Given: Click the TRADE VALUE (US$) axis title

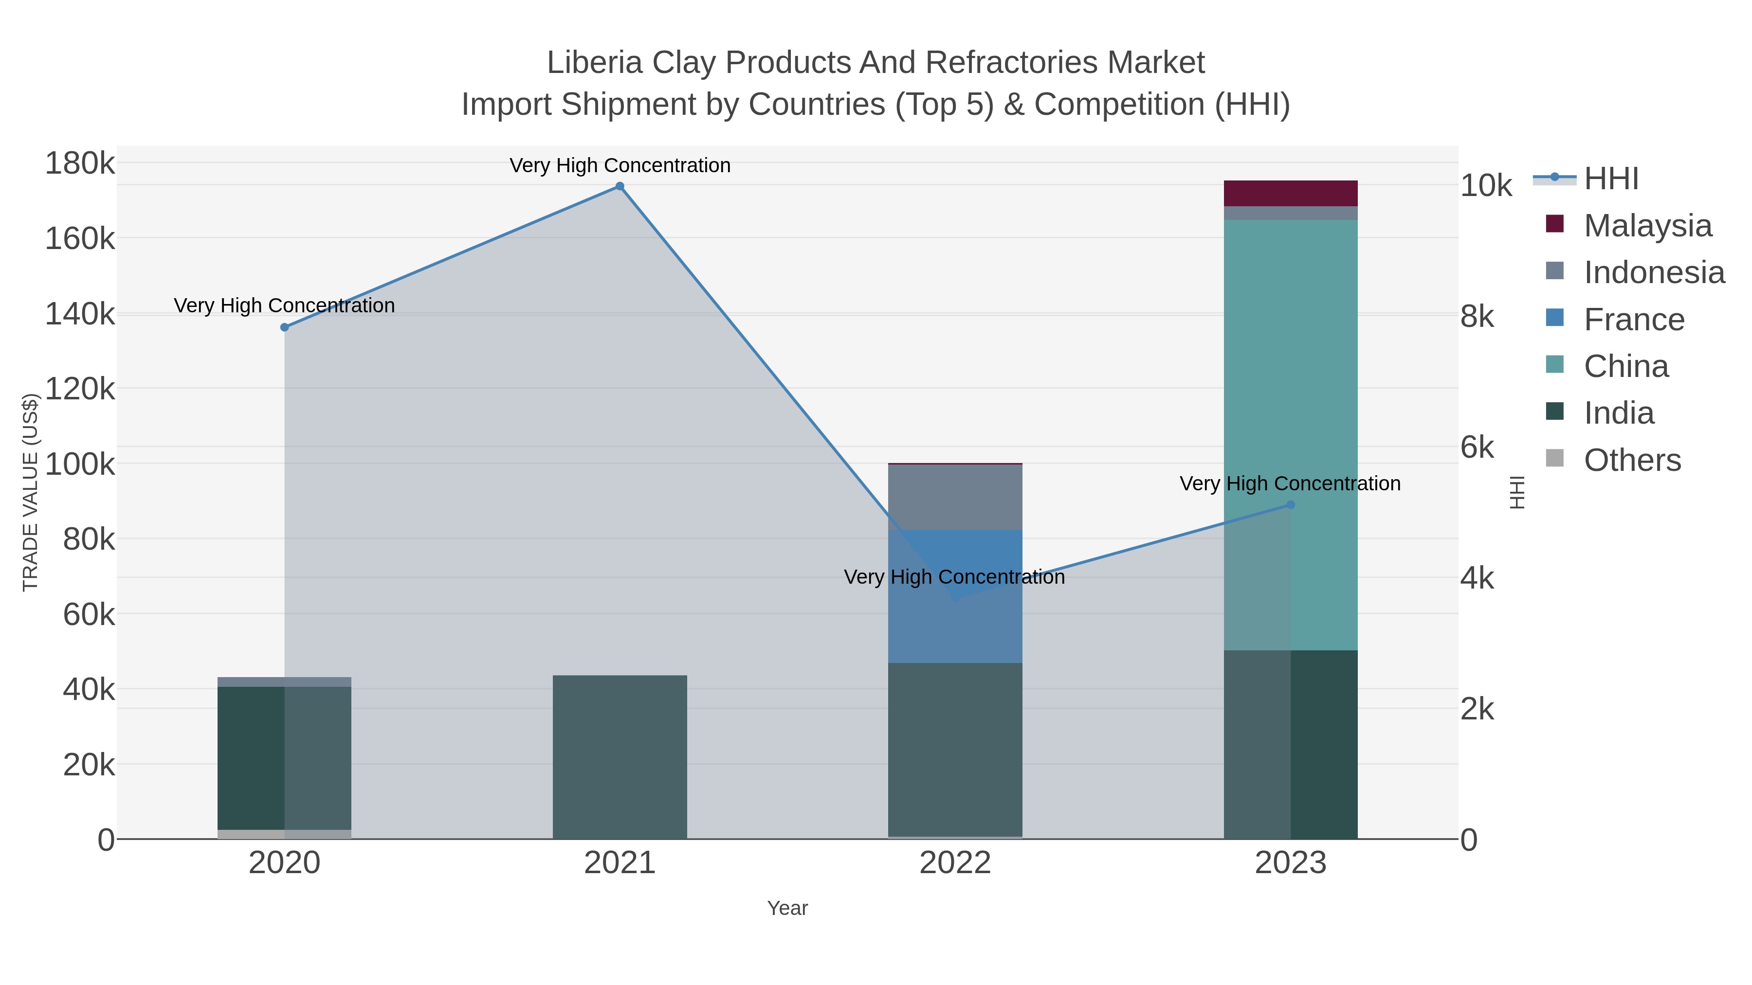Looking at the screenshot, I should click(x=31, y=492).
